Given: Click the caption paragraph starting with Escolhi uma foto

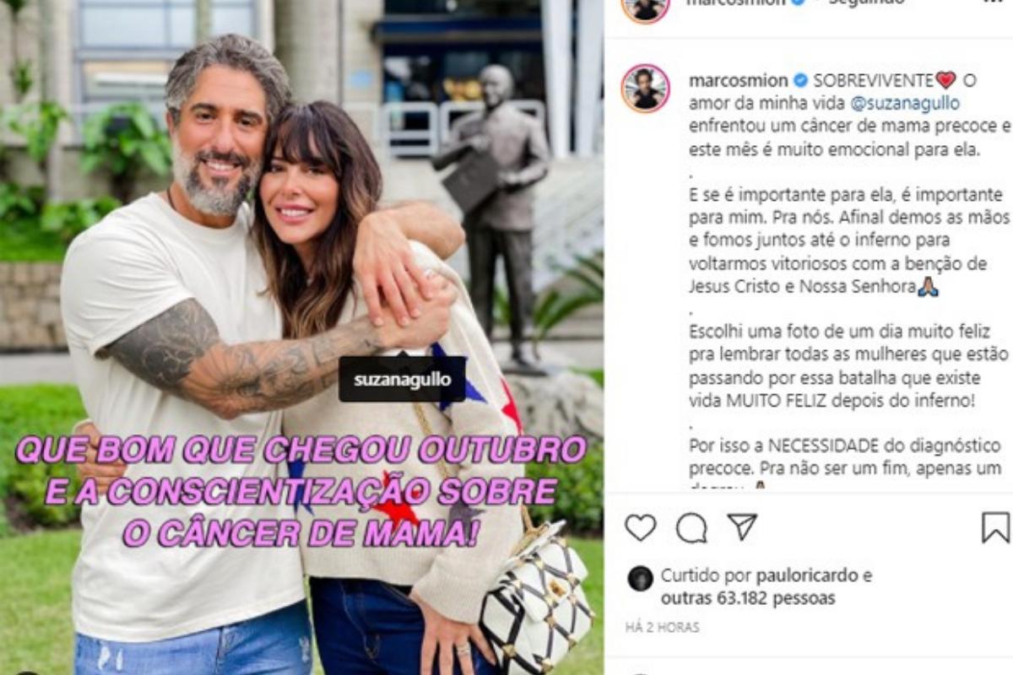Looking at the screenshot, I should pos(844,366).
